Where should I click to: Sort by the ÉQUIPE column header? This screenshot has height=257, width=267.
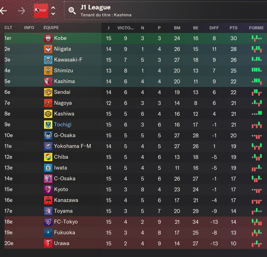51,28
